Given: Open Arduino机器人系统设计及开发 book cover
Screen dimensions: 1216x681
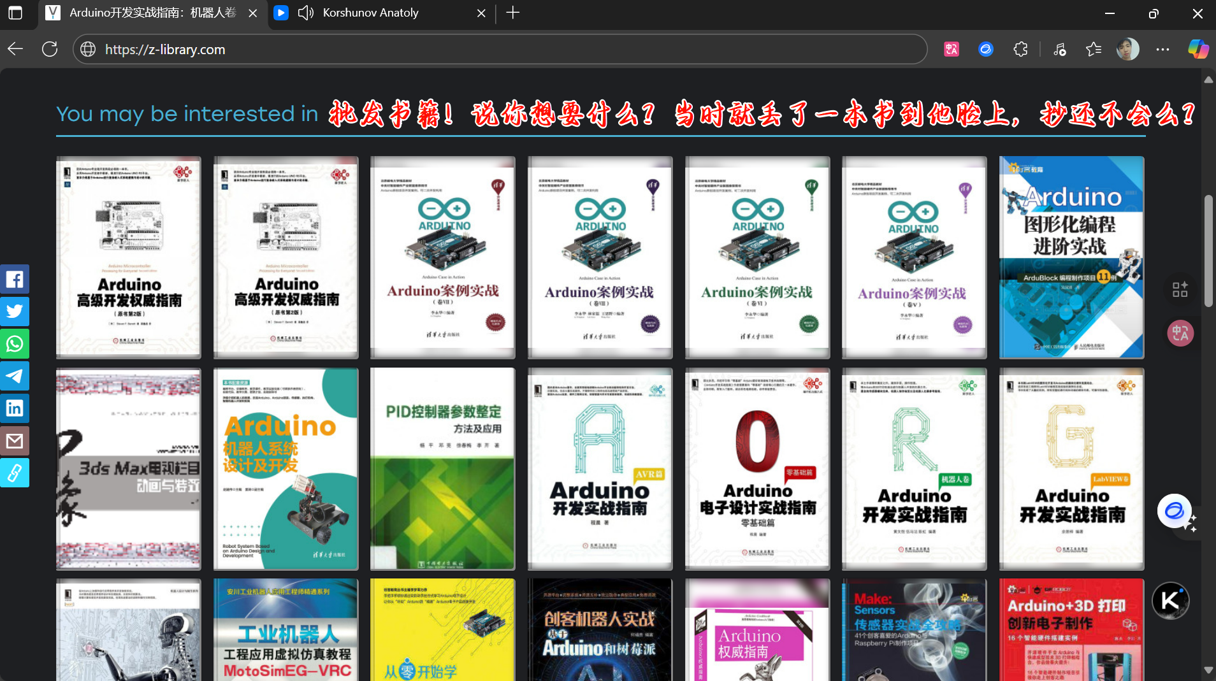Looking at the screenshot, I should [286, 469].
